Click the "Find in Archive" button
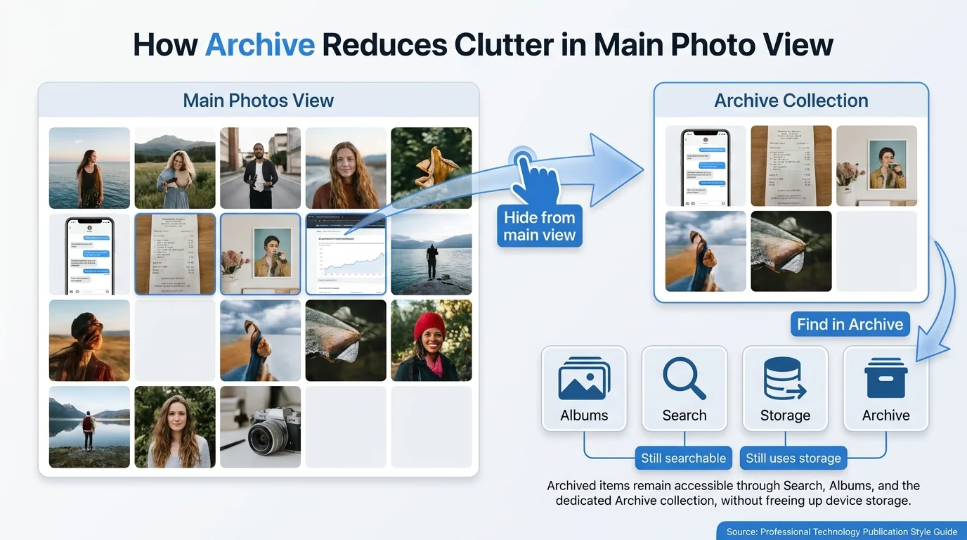 850,324
